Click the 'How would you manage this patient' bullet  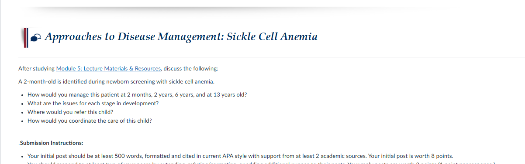(137, 95)
